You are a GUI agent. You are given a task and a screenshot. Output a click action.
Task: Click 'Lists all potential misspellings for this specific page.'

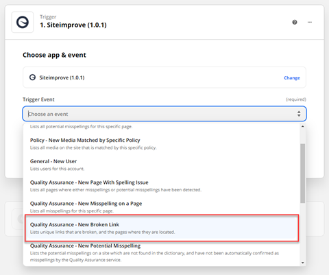pos(81,127)
